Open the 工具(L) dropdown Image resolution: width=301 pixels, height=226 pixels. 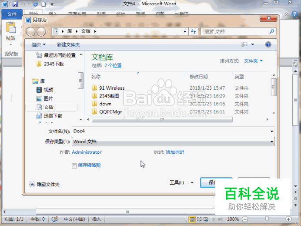(181, 182)
